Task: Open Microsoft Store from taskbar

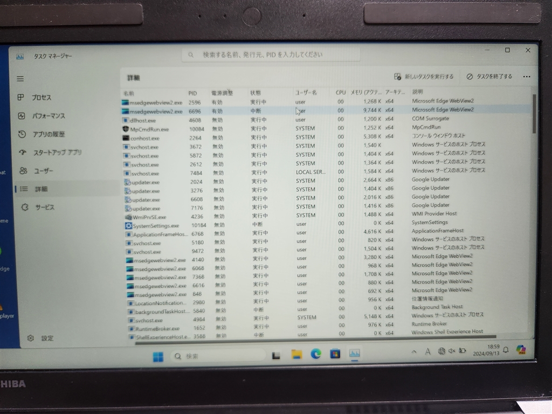Action: coord(335,354)
